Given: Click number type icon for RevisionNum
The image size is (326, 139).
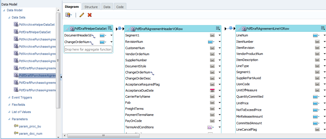Looking at the screenshot, I should click(211, 42).
